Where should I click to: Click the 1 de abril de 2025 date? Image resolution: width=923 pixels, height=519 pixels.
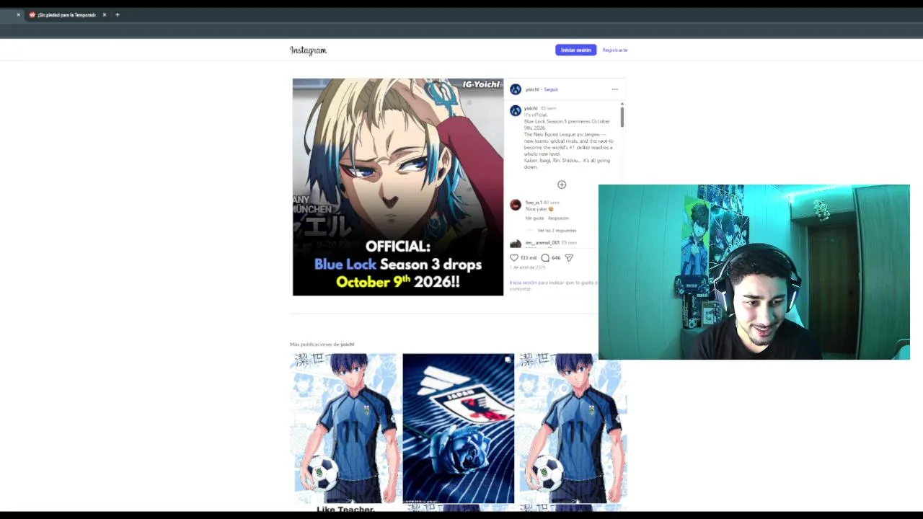tap(527, 267)
